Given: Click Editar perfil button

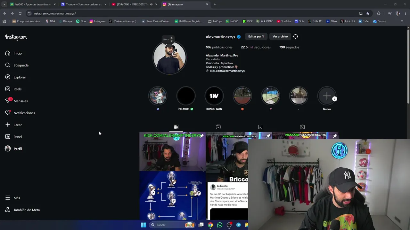Looking at the screenshot, I should click(x=256, y=36).
